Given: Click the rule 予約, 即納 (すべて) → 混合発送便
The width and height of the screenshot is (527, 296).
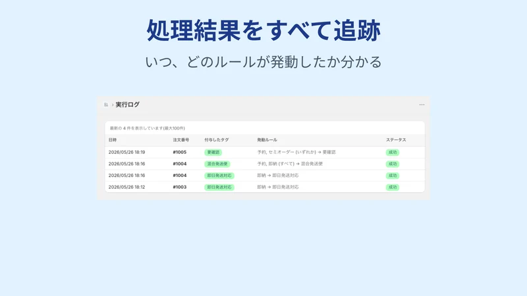Looking at the screenshot, I should pyautogui.click(x=290, y=164).
